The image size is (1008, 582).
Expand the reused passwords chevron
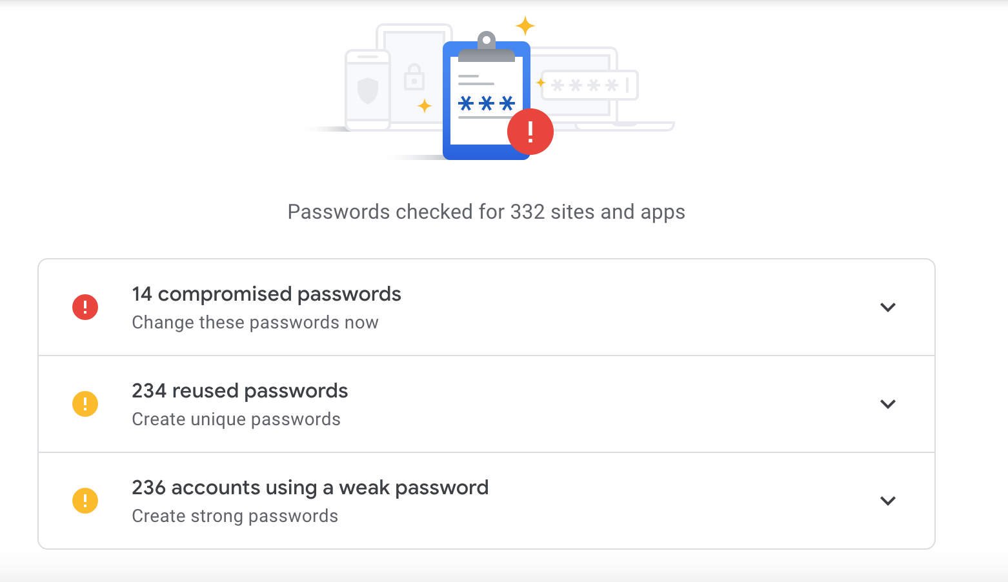pyautogui.click(x=888, y=404)
